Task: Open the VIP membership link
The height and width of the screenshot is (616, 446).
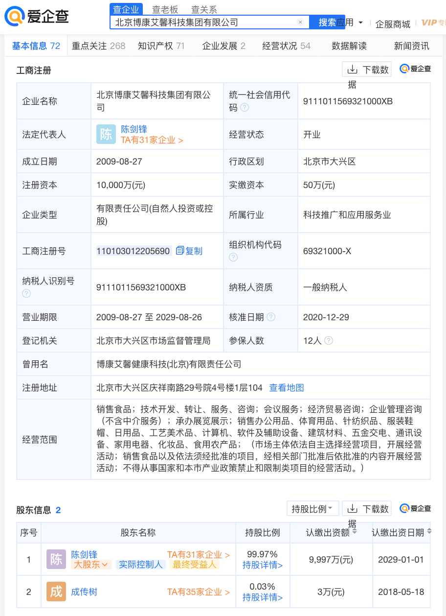Action: click(433, 23)
